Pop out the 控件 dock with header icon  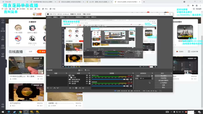[x=171, y=73]
